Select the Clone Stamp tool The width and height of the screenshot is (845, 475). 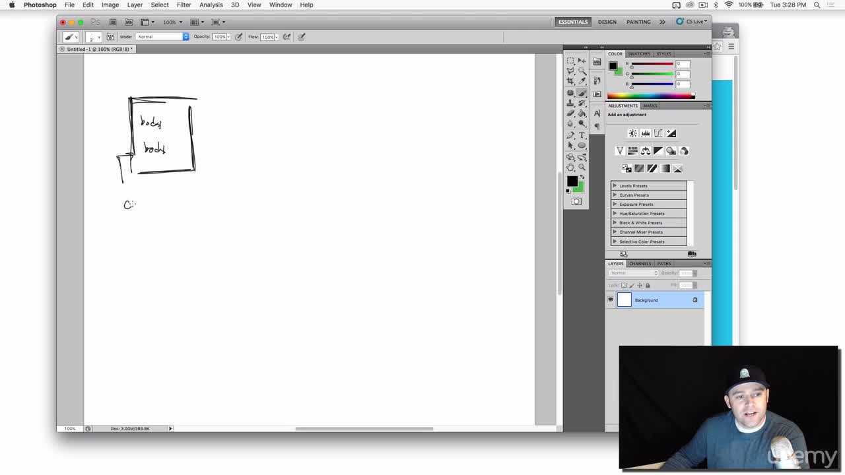(x=570, y=103)
